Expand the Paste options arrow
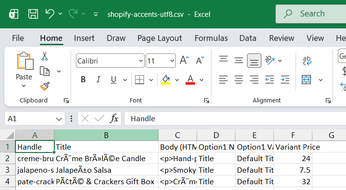 coord(24,86)
